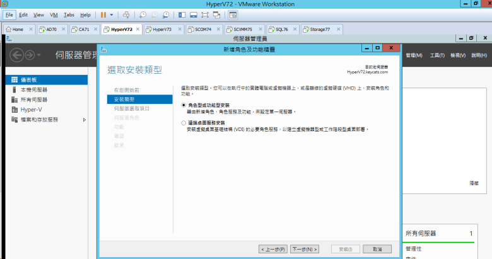Expand the 檔案和存放服務 arrow
The width and height of the screenshot is (492, 259).
tap(85, 119)
